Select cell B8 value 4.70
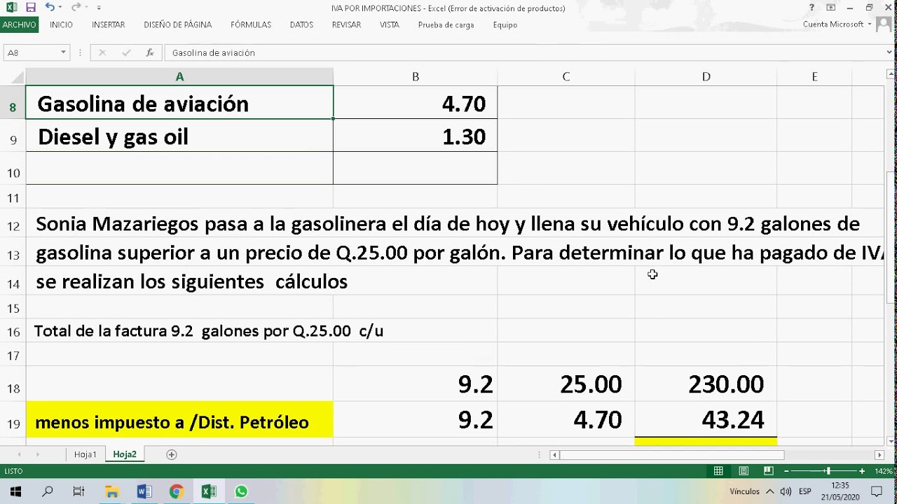This screenshot has width=897, height=504. point(416,103)
